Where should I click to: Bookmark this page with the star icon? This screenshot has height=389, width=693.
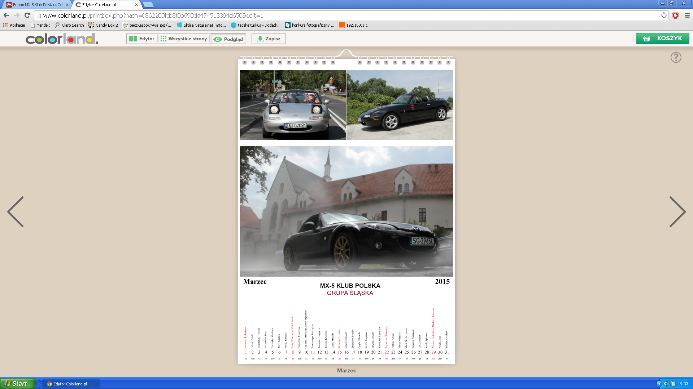(664, 15)
